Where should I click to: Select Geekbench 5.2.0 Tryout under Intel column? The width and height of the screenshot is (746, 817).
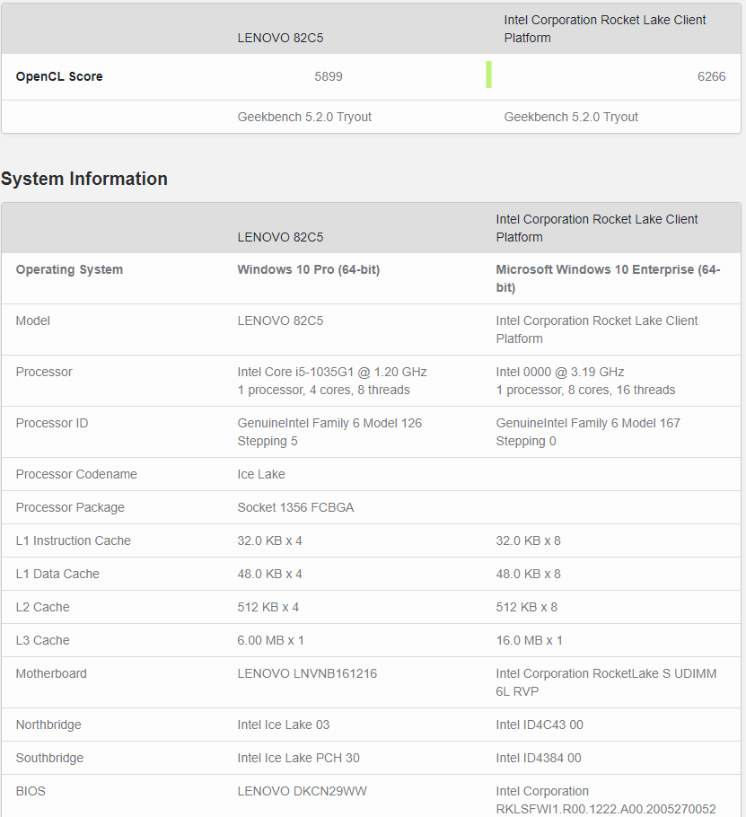(x=571, y=118)
